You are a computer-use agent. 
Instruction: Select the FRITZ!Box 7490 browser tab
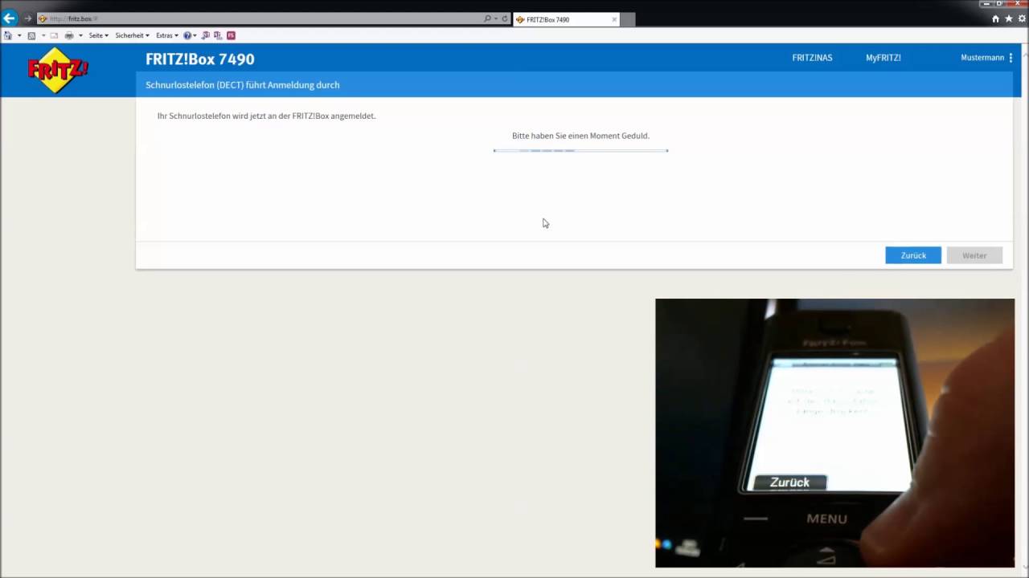tap(566, 19)
